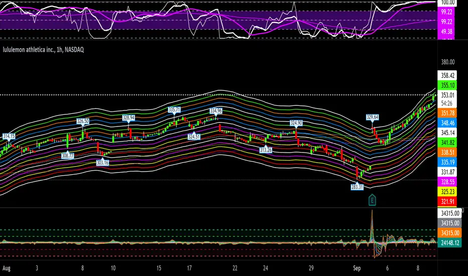Click the lululemon athletica inc. chart title
Image resolution: width=468 pixels, height=276 pixels.
[43, 50]
